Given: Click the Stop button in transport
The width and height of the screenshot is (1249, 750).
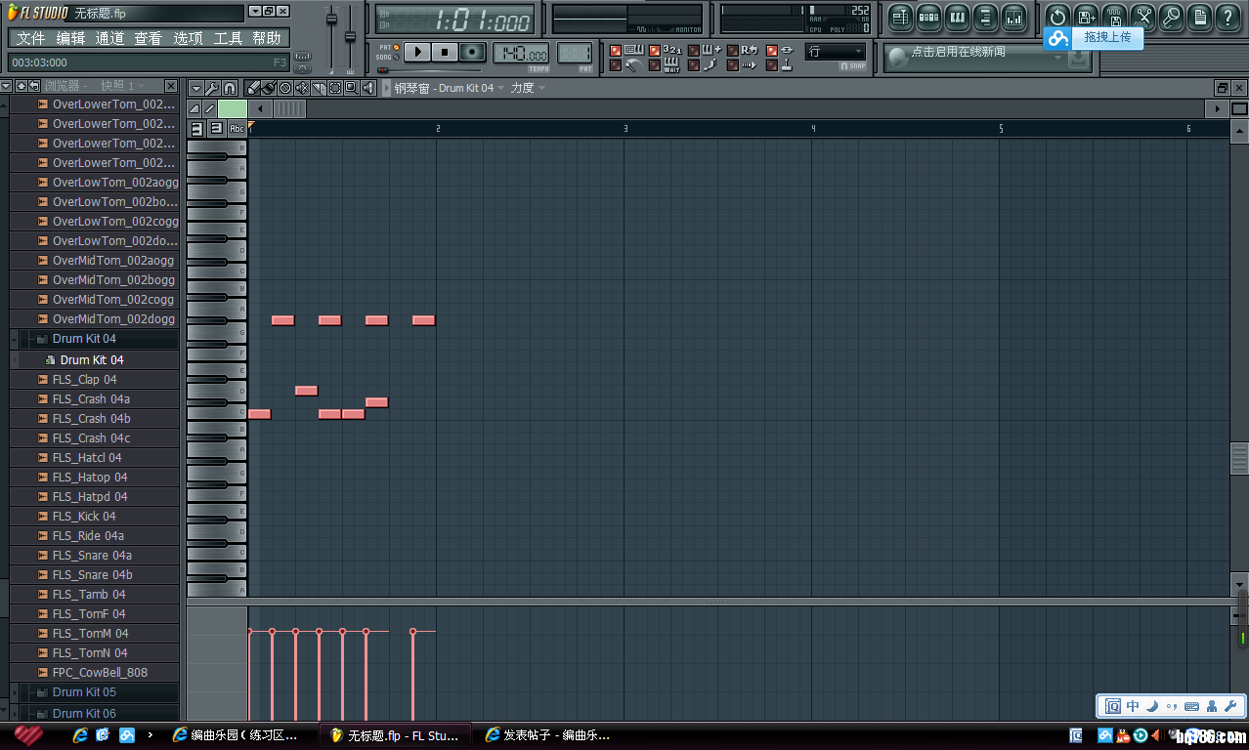Looking at the screenshot, I should (x=445, y=52).
